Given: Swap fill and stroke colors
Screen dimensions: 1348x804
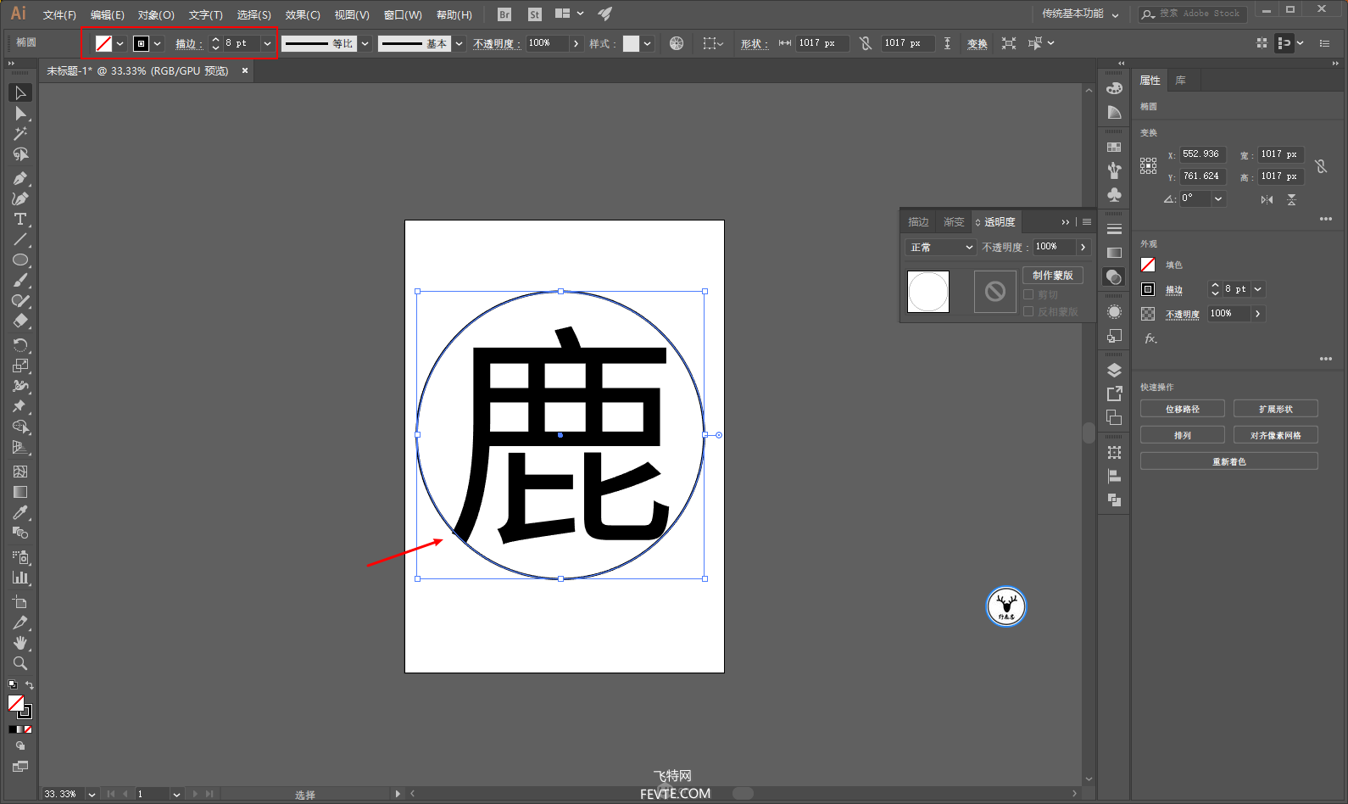Looking at the screenshot, I should point(30,685).
